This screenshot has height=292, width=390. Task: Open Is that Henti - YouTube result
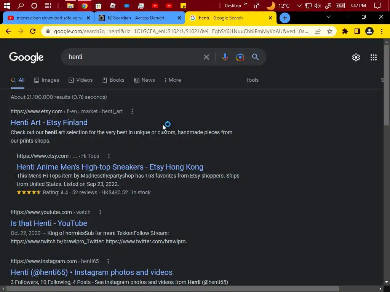coord(49,223)
